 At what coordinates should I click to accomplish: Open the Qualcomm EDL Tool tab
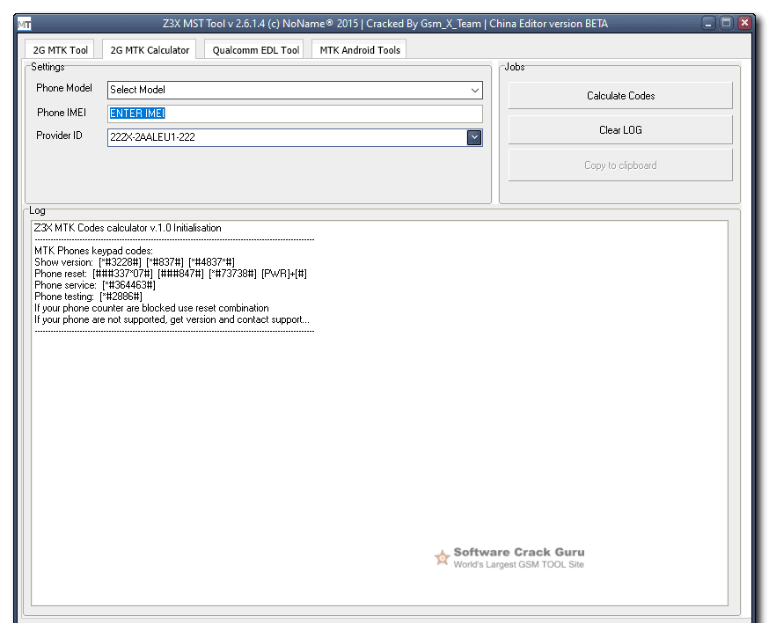point(255,50)
